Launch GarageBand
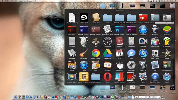The height and width of the screenshot is (100, 178). pos(84,53)
